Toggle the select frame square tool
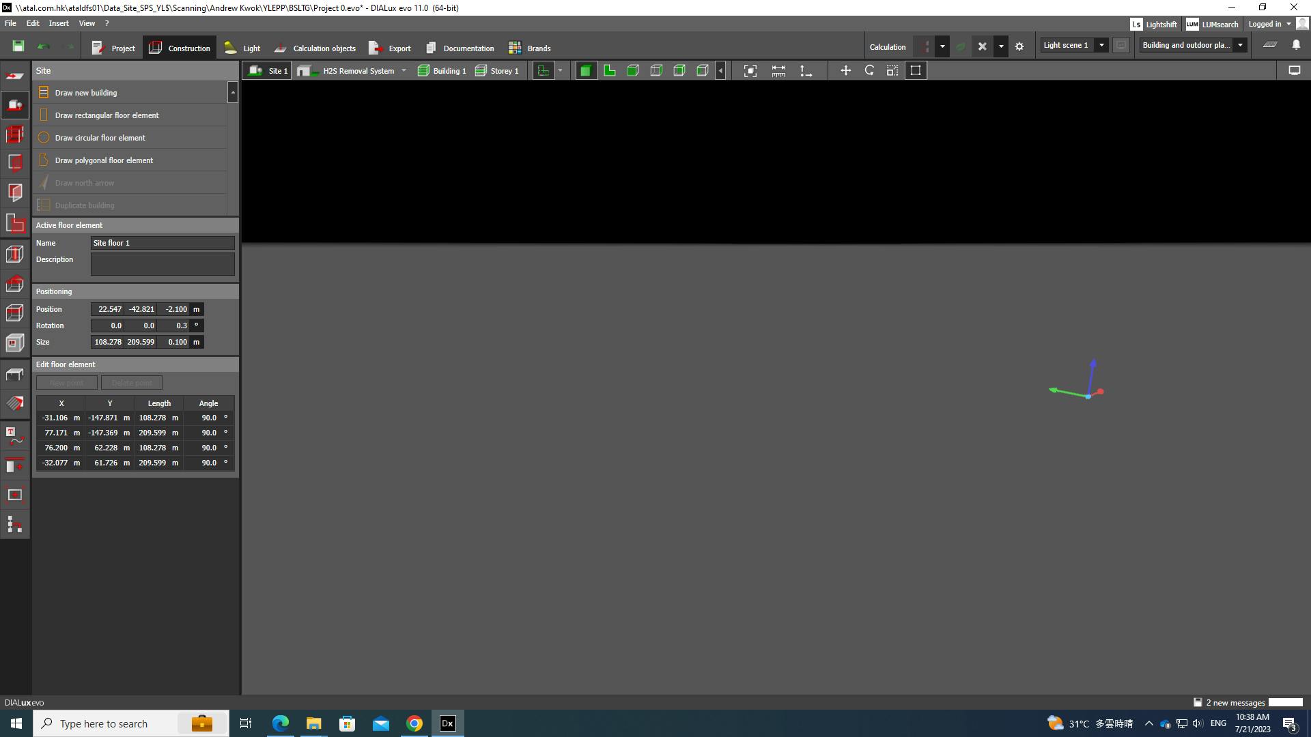The width and height of the screenshot is (1311, 737). (916, 70)
